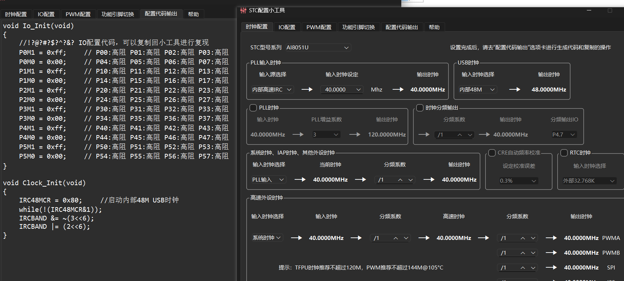Open the 帮助 tab in the left window
624x281 pixels.
coord(194,14)
